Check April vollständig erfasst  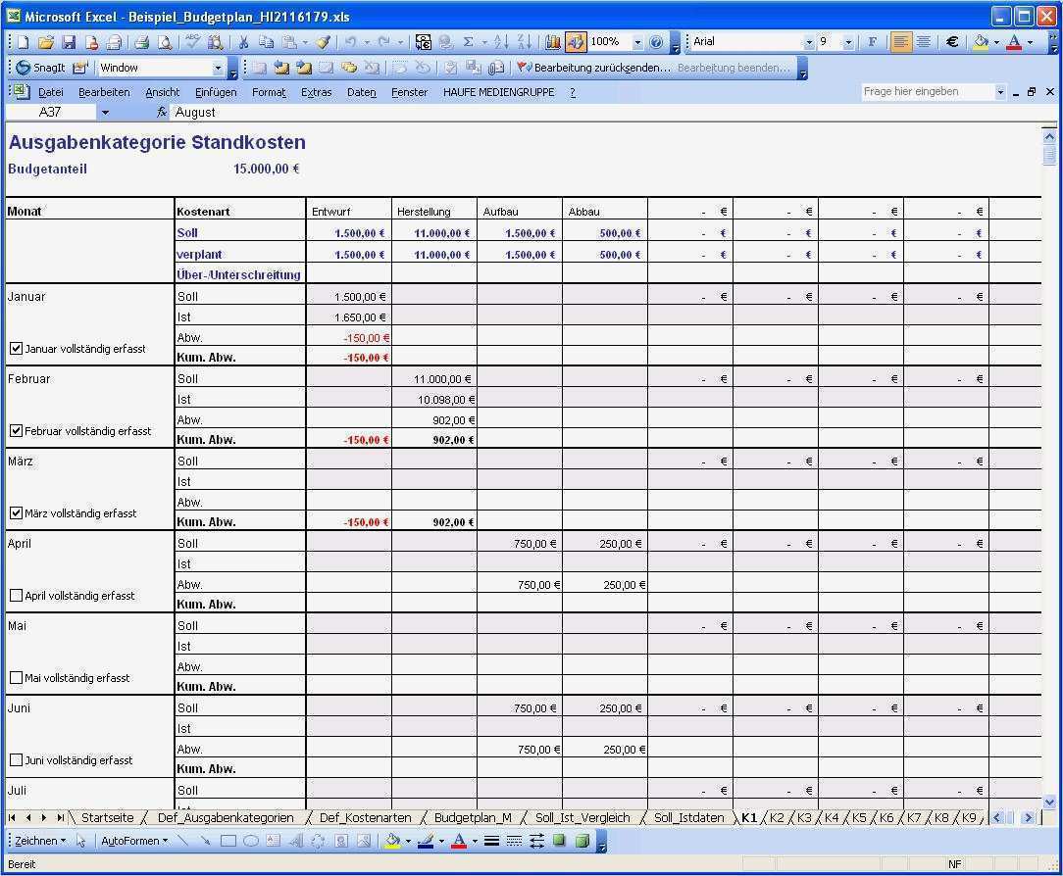(17, 596)
